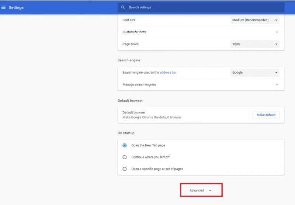295x205 pixels.
Task: Focus the Search settings text field
Action: (203, 7)
